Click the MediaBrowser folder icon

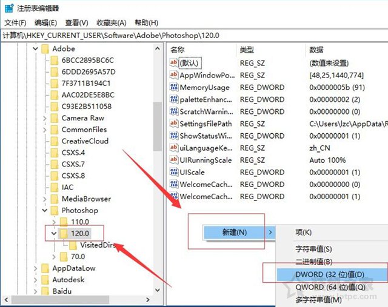(54, 199)
